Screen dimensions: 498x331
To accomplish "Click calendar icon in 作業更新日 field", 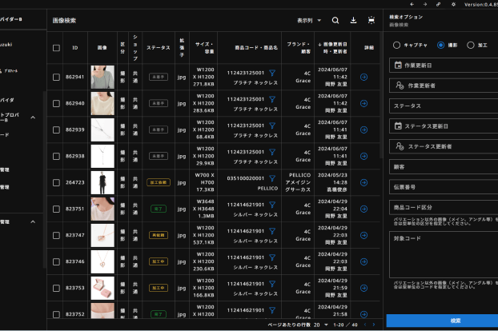I will pos(398,66).
